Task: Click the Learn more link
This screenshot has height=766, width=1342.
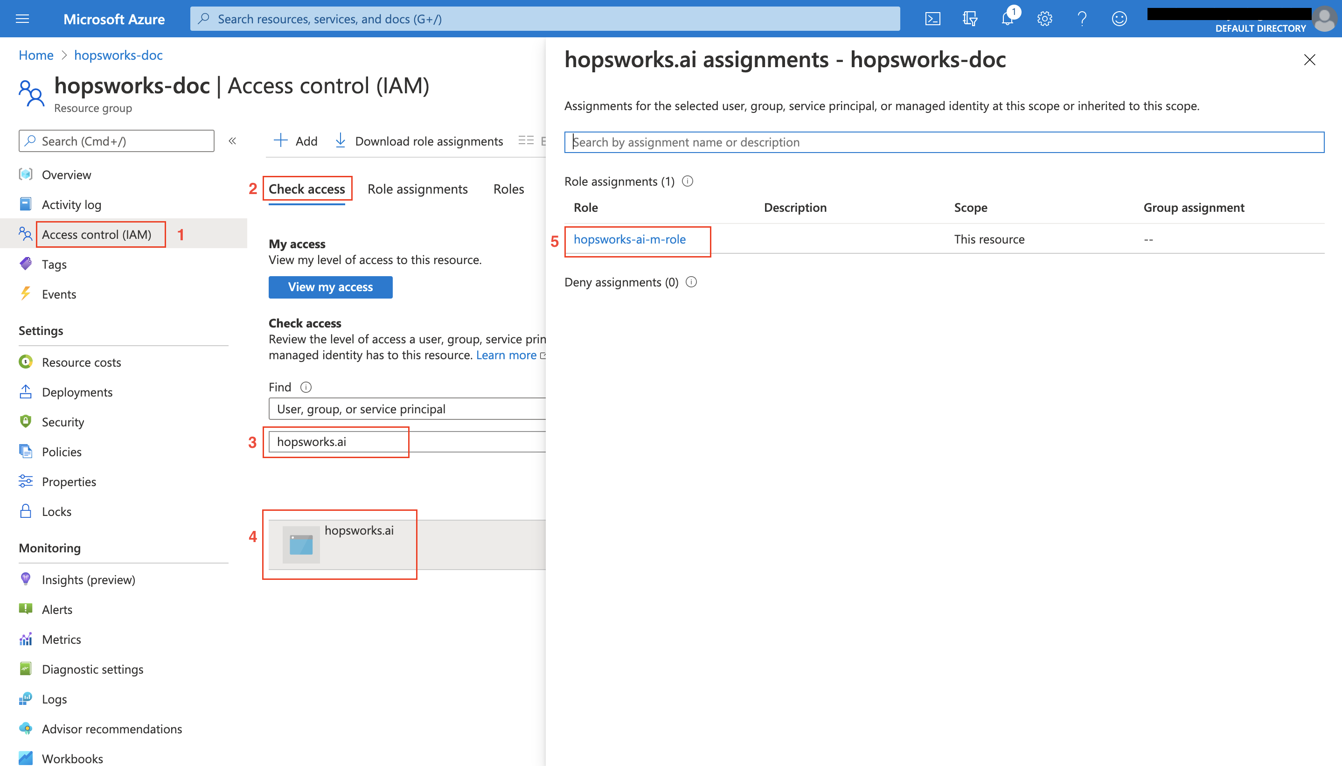Action: pos(506,355)
